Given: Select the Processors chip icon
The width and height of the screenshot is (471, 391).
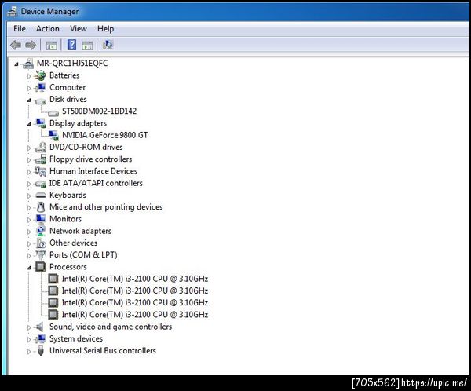Looking at the screenshot, I should pos(41,267).
